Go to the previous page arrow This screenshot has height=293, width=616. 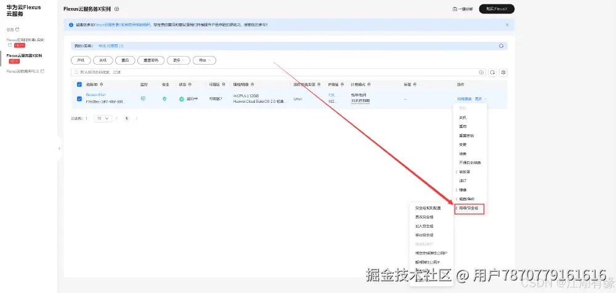pyautogui.click(x=117, y=118)
